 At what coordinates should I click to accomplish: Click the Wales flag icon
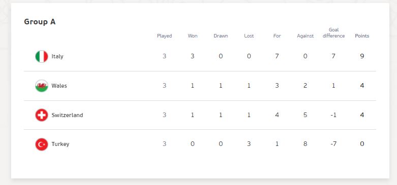pos(42,86)
